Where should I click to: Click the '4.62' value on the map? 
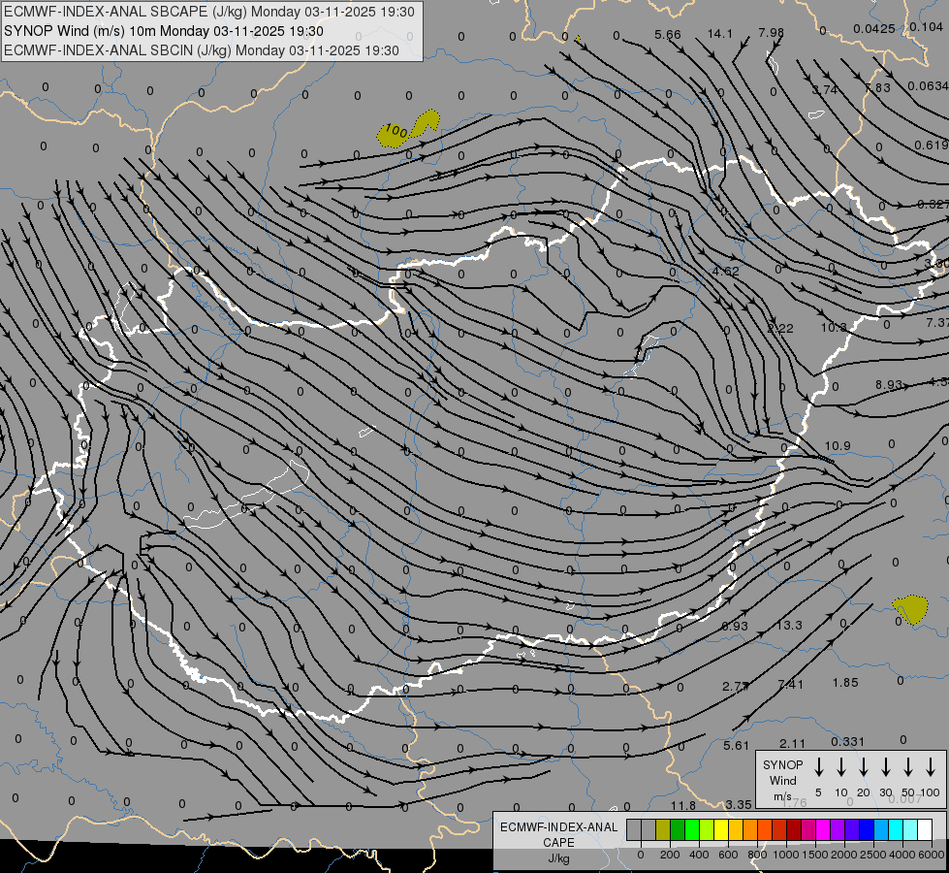[726, 271]
